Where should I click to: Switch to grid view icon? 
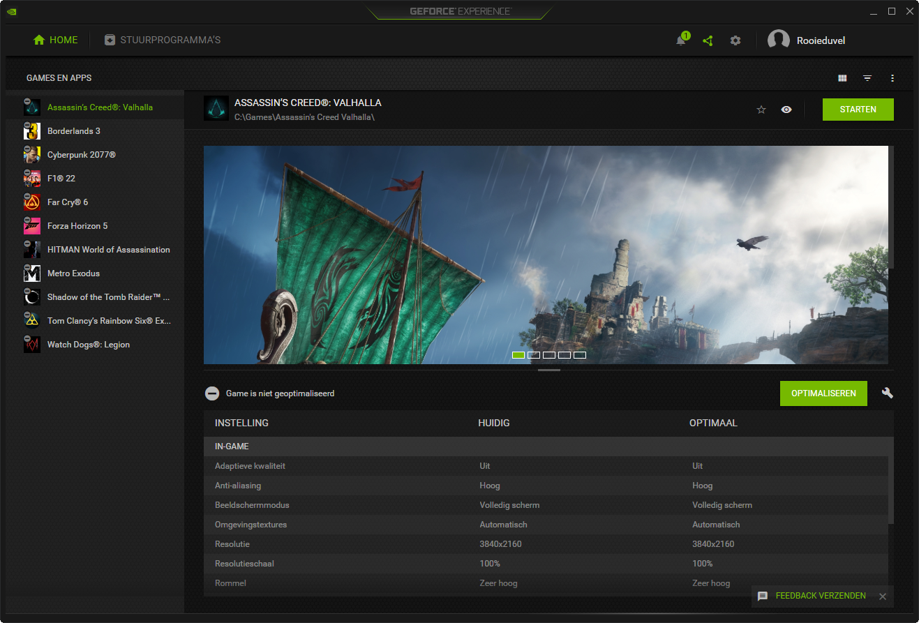tap(842, 78)
